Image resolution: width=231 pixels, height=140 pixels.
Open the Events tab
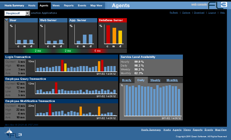click(82, 6)
